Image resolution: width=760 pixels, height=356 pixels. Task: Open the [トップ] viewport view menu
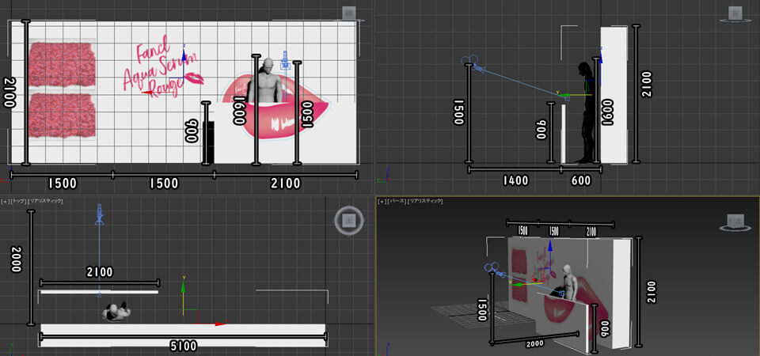point(17,200)
